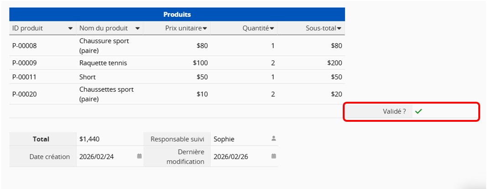Expand the Nom du produit filter arrow
The width and height of the screenshot is (487, 189).
[x=137, y=28]
